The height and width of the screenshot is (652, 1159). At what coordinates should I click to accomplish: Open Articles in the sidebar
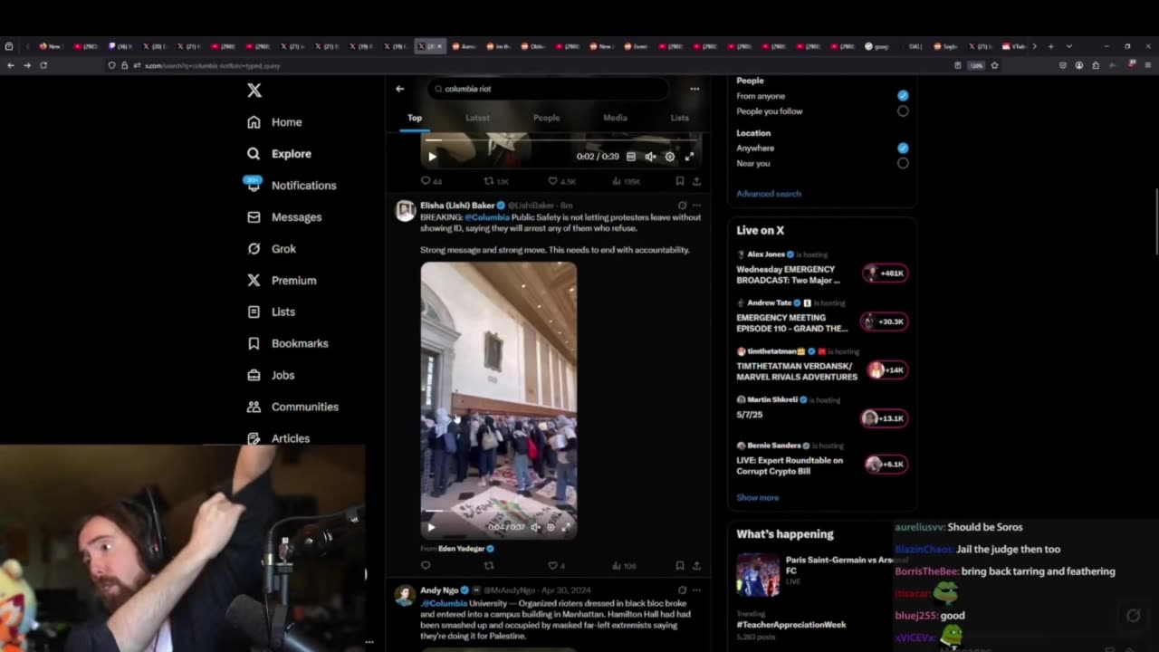pyautogui.click(x=279, y=438)
